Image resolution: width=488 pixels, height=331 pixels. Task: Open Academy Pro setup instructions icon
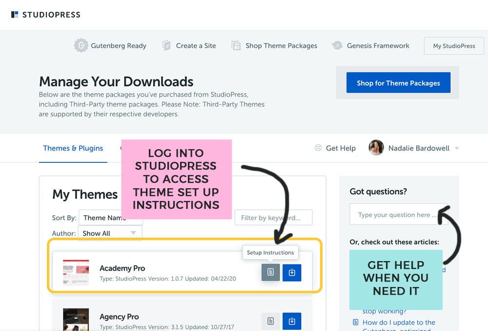coord(270,272)
